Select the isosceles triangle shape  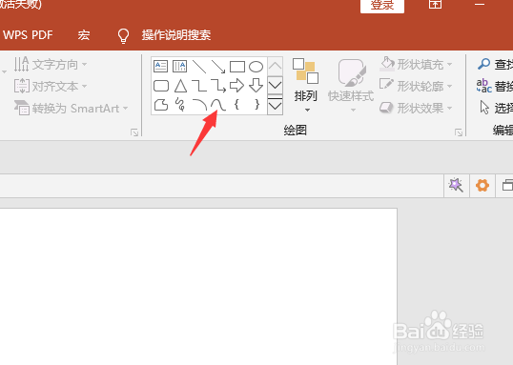coord(180,86)
